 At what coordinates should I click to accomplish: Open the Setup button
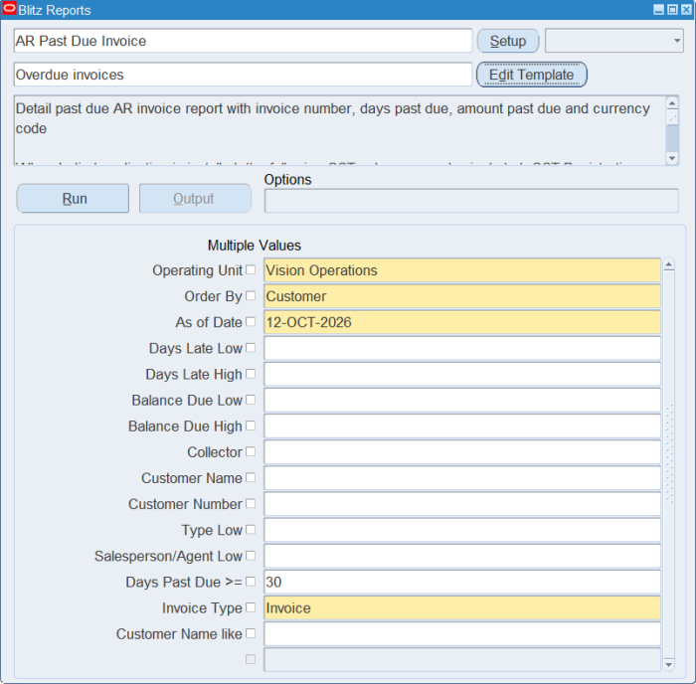[x=508, y=41]
